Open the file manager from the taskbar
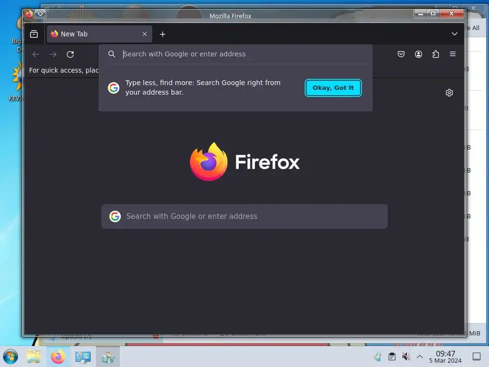 [x=33, y=356]
